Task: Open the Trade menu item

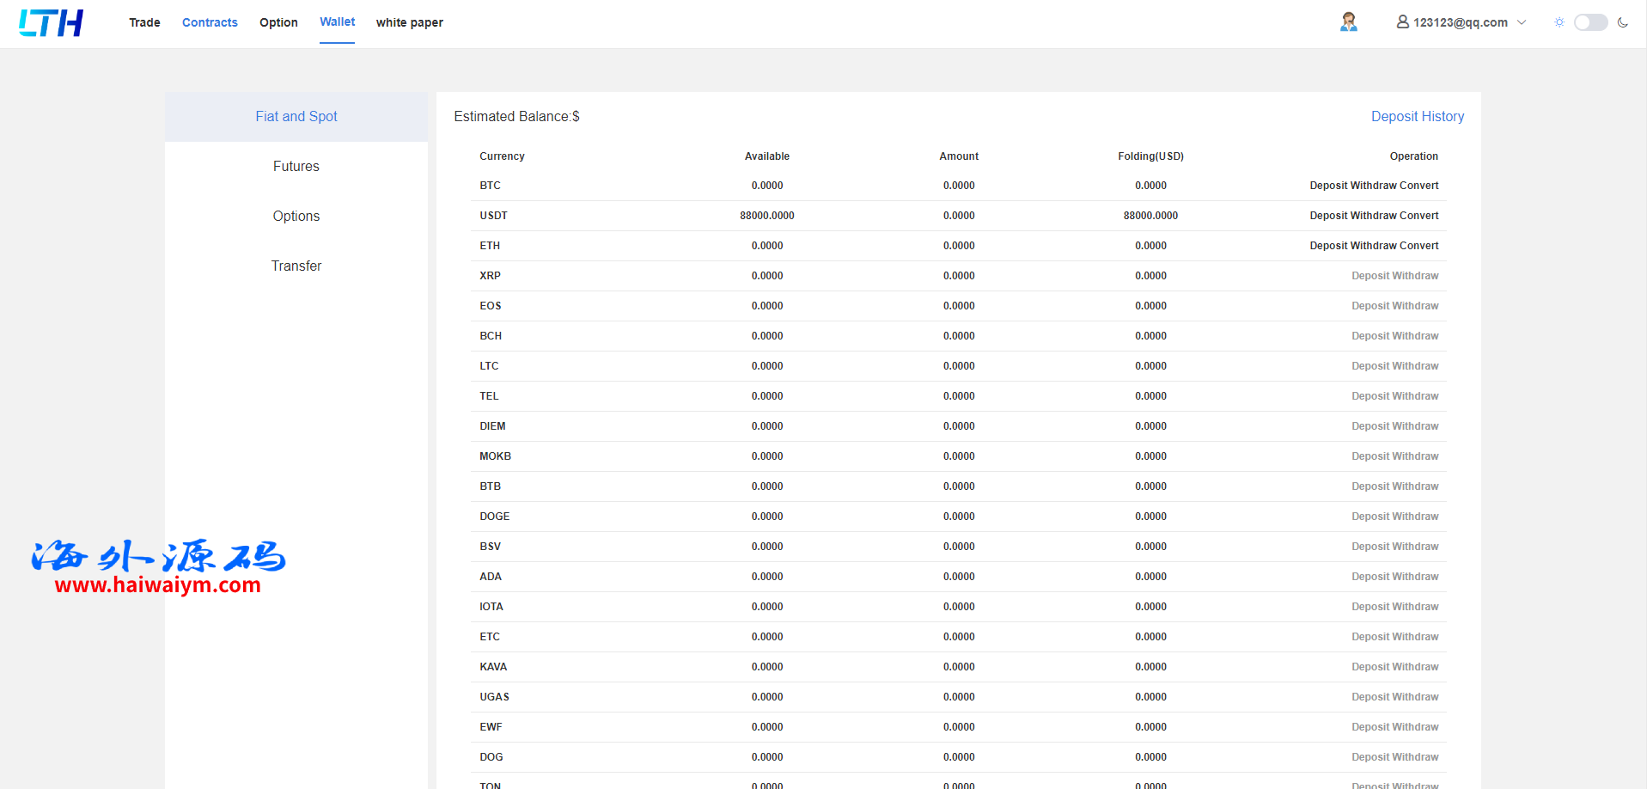Action: [x=144, y=22]
